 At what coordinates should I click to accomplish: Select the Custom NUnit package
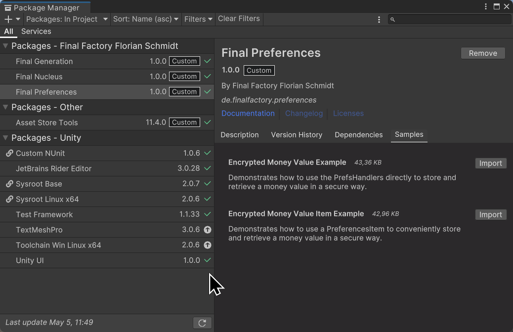[x=107, y=153]
